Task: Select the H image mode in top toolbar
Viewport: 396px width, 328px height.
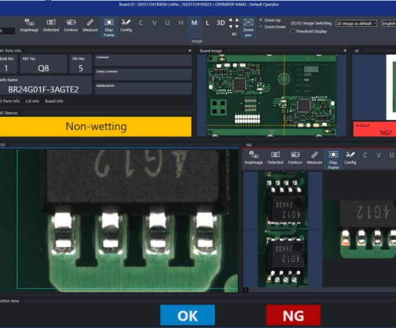Action: coord(181,23)
